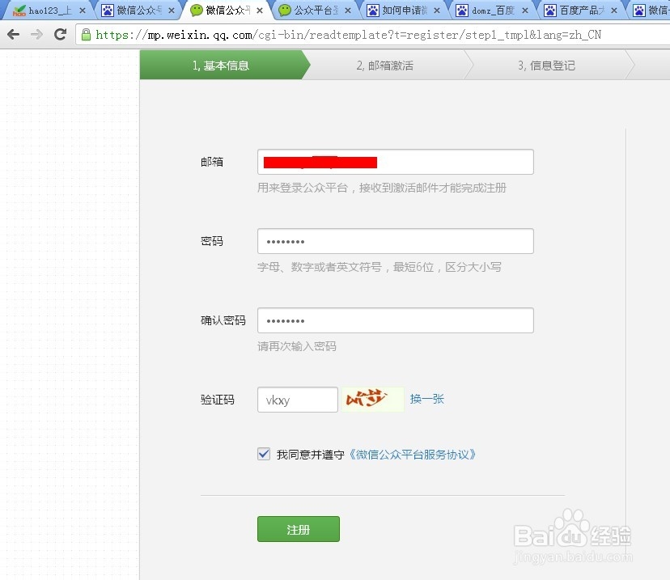Click the green 注册 button
Image resolution: width=670 pixels, height=580 pixels.
click(299, 529)
